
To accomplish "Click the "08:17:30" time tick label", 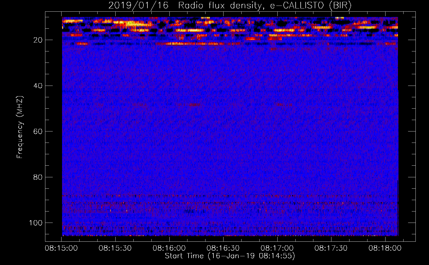I will 331,248.
